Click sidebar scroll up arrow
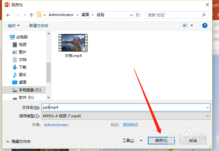The width and height of the screenshot is (219, 151). pos(48,34)
